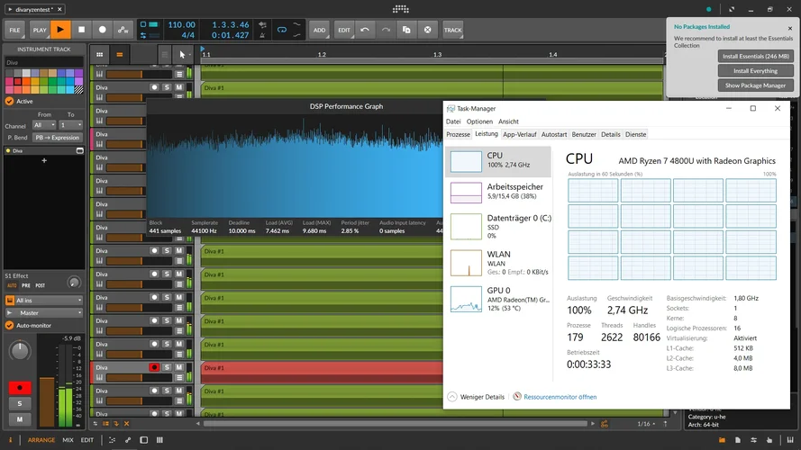Click the Install Essentials (246 MB) button
Image resolution: width=801 pixels, height=450 pixels.
point(757,56)
